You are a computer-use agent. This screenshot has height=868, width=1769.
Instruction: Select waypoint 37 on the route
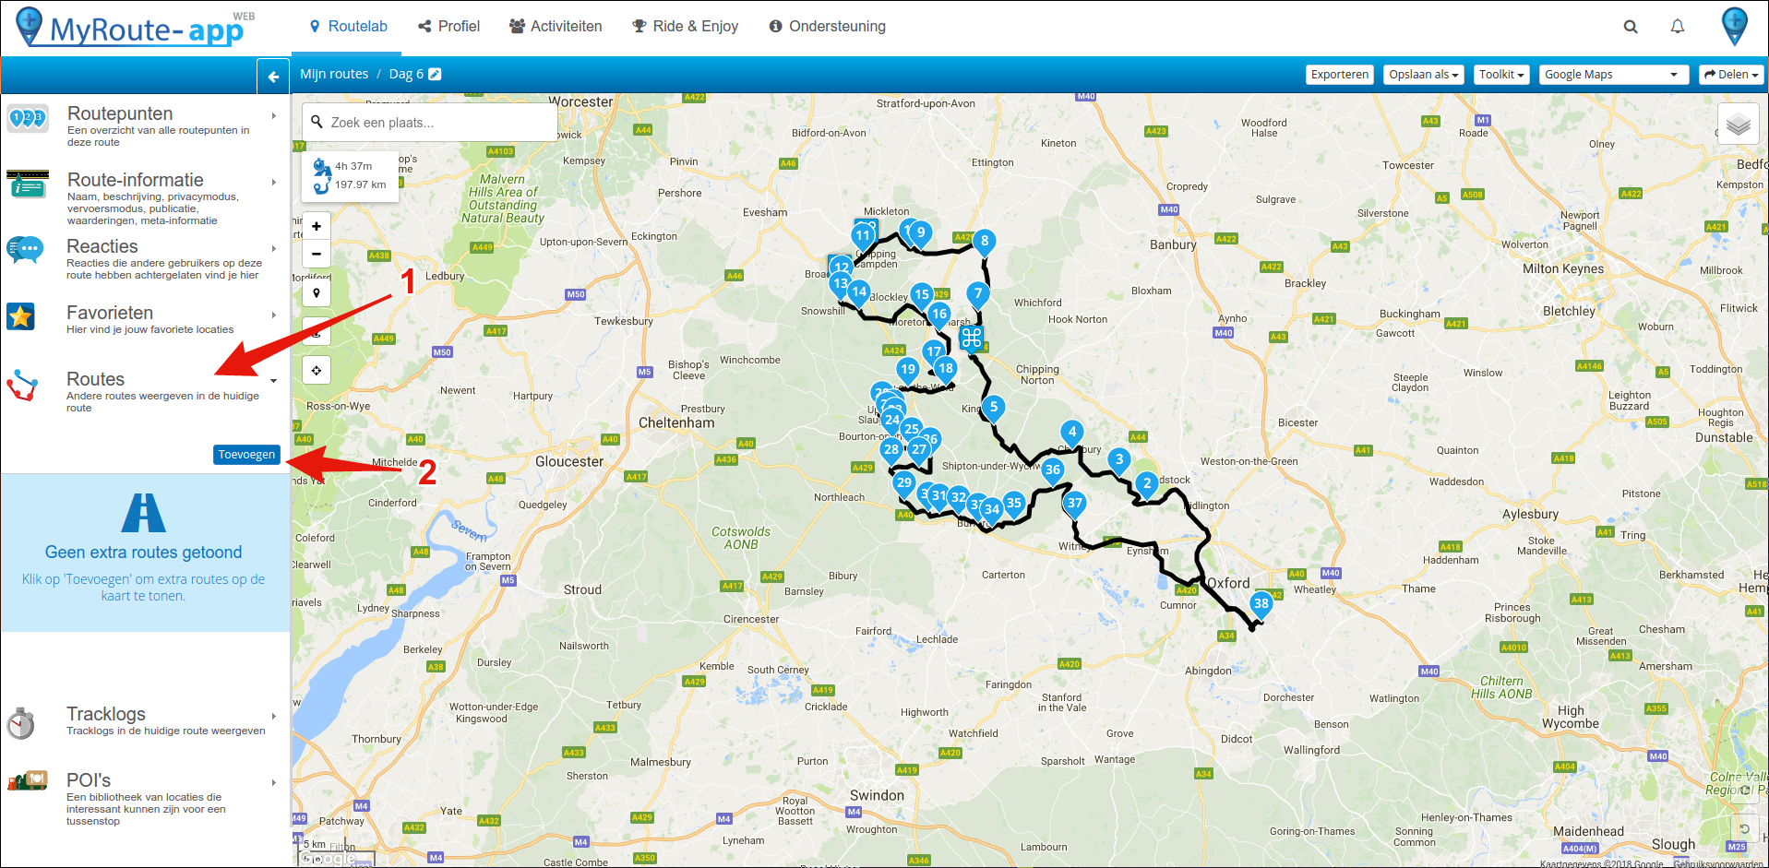pyautogui.click(x=1074, y=504)
